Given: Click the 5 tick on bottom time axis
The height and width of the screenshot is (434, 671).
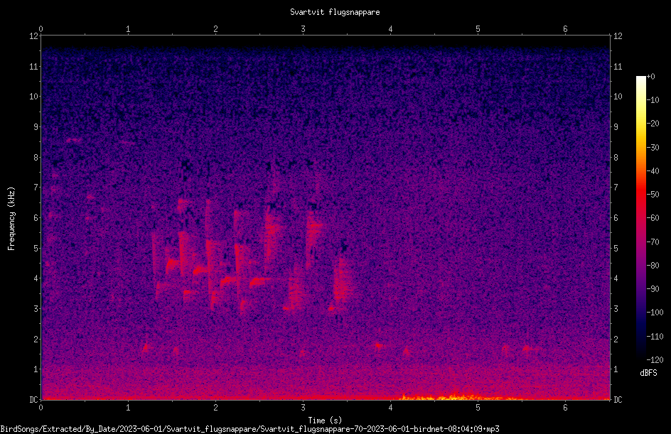Looking at the screenshot, I should [x=478, y=408].
